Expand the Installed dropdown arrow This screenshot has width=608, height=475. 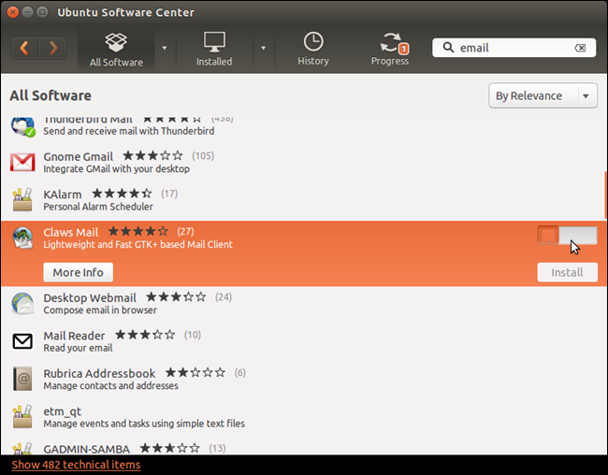(263, 48)
